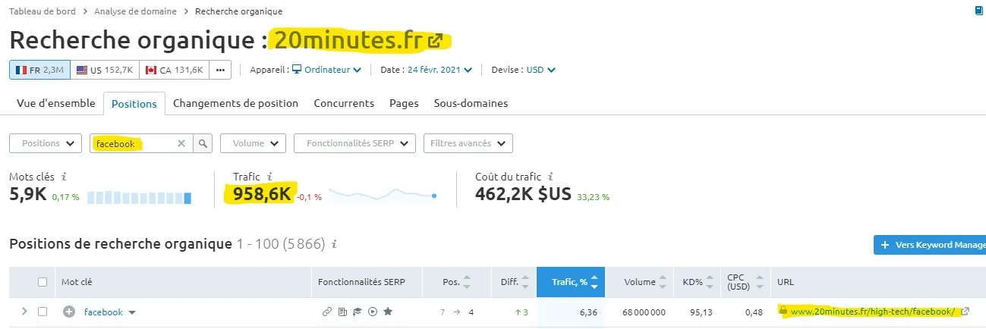Sort by Trafic, % column header

point(570,282)
